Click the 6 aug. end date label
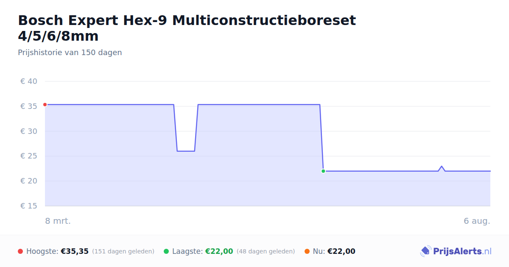Image resolution: width=509 pixels, height=267 pixels. pos(477,221)
